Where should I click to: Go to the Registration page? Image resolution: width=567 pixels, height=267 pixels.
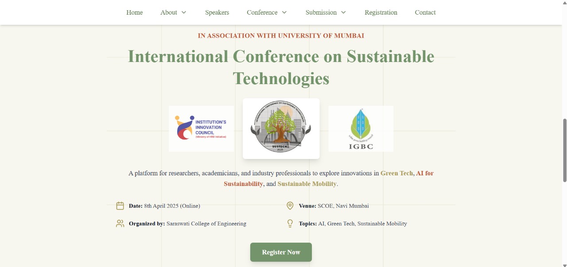[x=381, y=12]
